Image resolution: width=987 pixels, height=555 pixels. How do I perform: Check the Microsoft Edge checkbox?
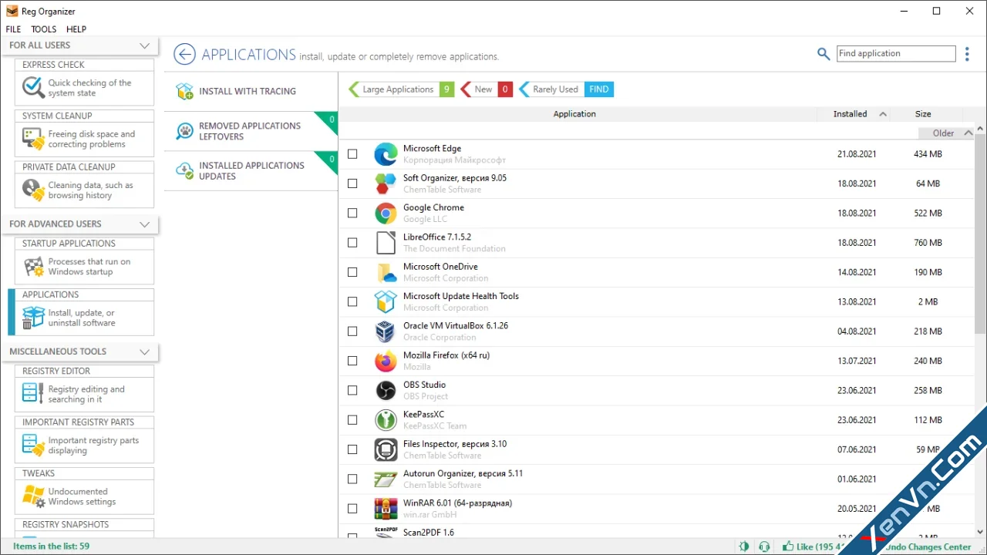point(352,154)
